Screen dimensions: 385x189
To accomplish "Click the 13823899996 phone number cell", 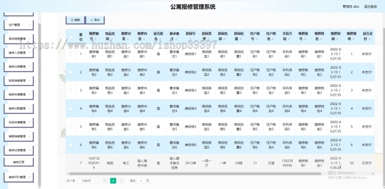I will pos(287,163).
